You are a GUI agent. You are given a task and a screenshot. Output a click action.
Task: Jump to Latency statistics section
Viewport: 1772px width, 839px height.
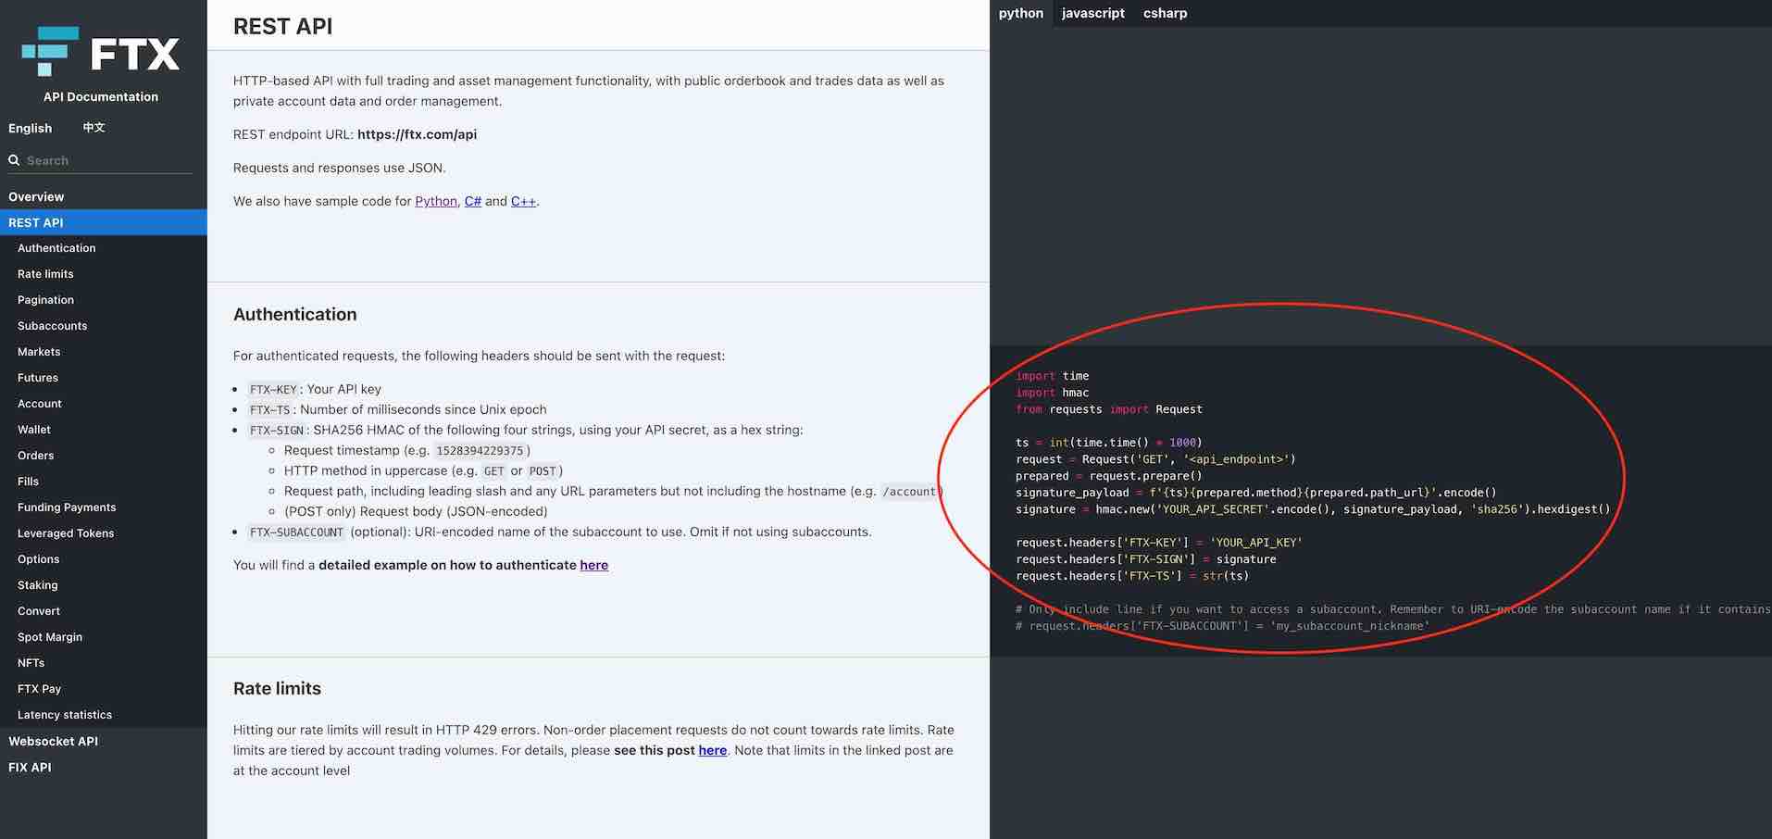coord(65,715)
